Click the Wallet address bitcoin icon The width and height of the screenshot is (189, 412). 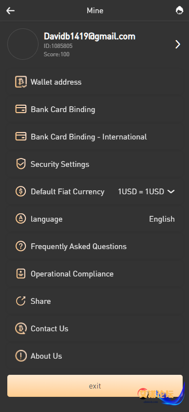(20, 82)
